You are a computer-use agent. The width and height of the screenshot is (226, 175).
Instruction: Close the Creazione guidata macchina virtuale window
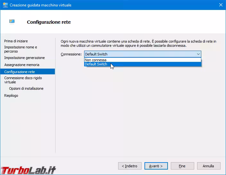point(220,5)
